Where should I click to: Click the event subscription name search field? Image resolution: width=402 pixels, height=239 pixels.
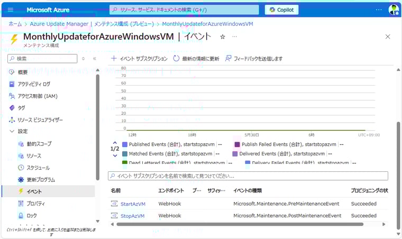click(248, 176)
